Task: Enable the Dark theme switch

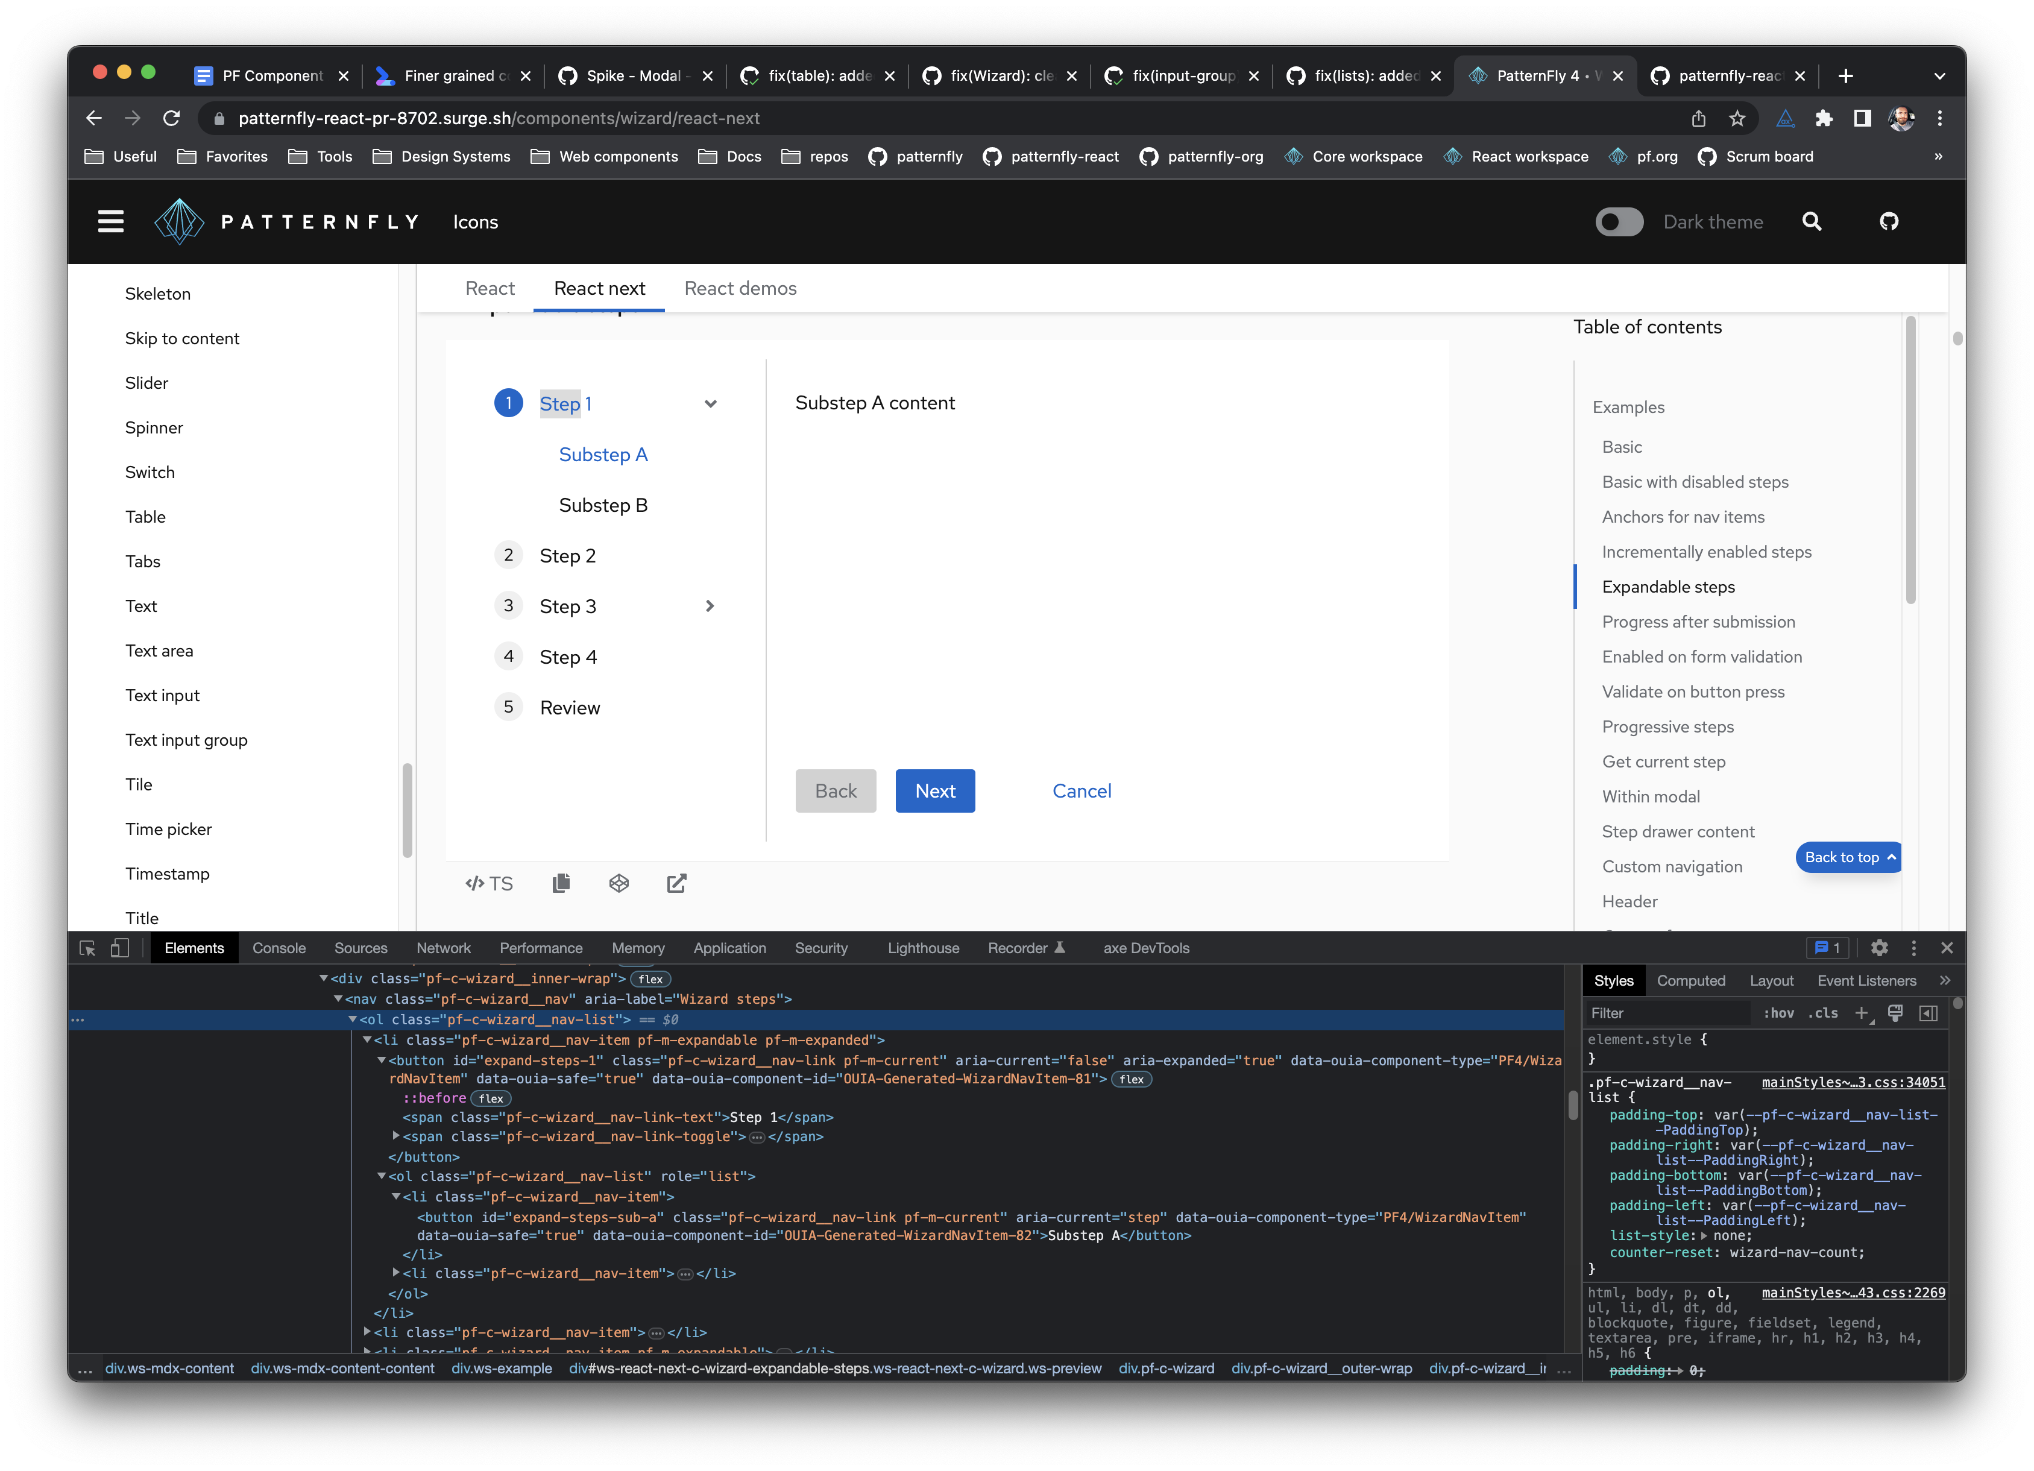Action: coord(1619,221)
